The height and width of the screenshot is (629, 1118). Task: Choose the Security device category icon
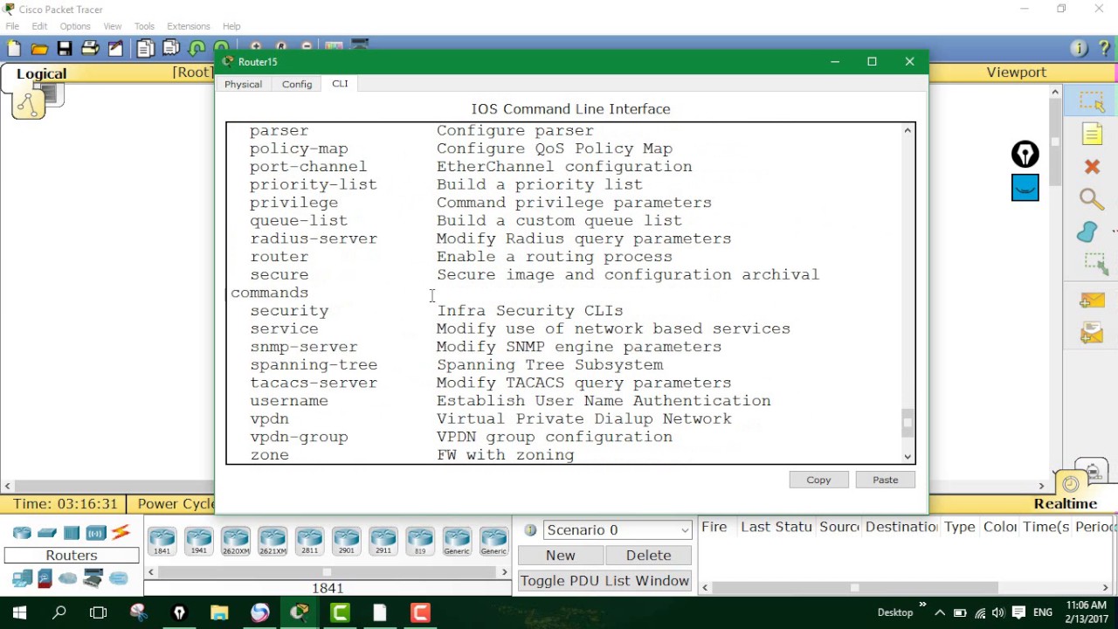(45, 578)
